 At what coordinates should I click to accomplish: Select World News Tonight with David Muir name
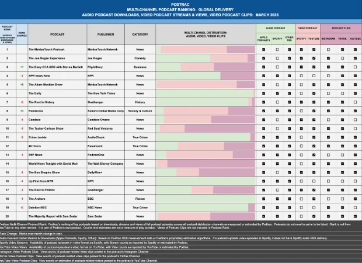pyautogui.click(x=53, y=164)
